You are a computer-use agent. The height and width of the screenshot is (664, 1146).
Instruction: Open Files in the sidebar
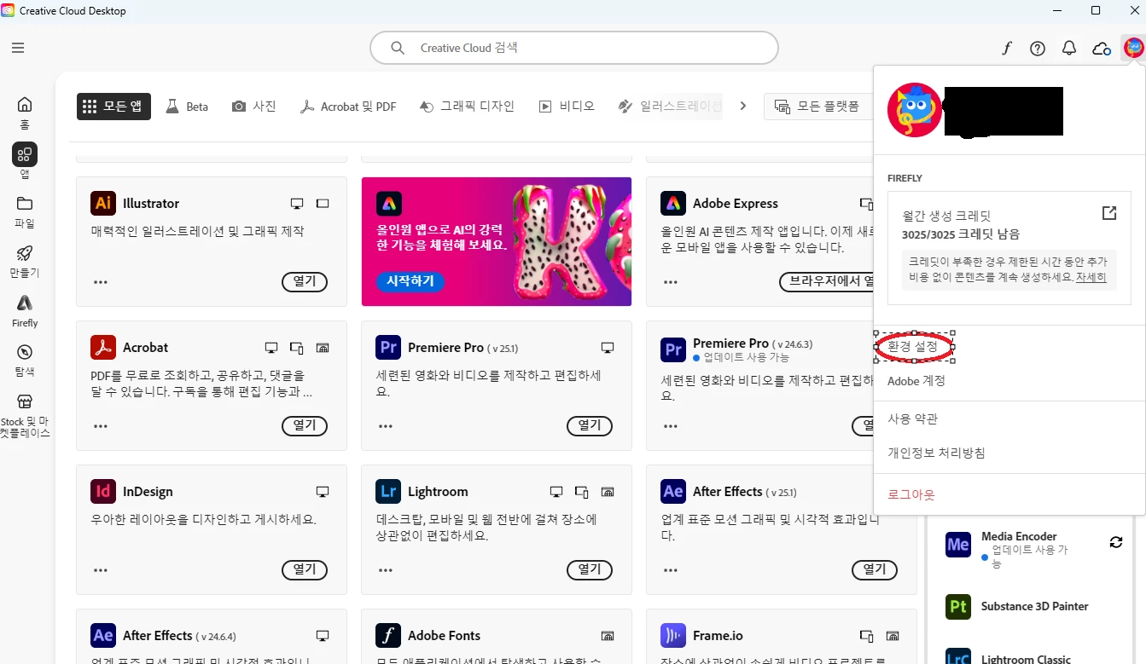[x=25, y=211]
